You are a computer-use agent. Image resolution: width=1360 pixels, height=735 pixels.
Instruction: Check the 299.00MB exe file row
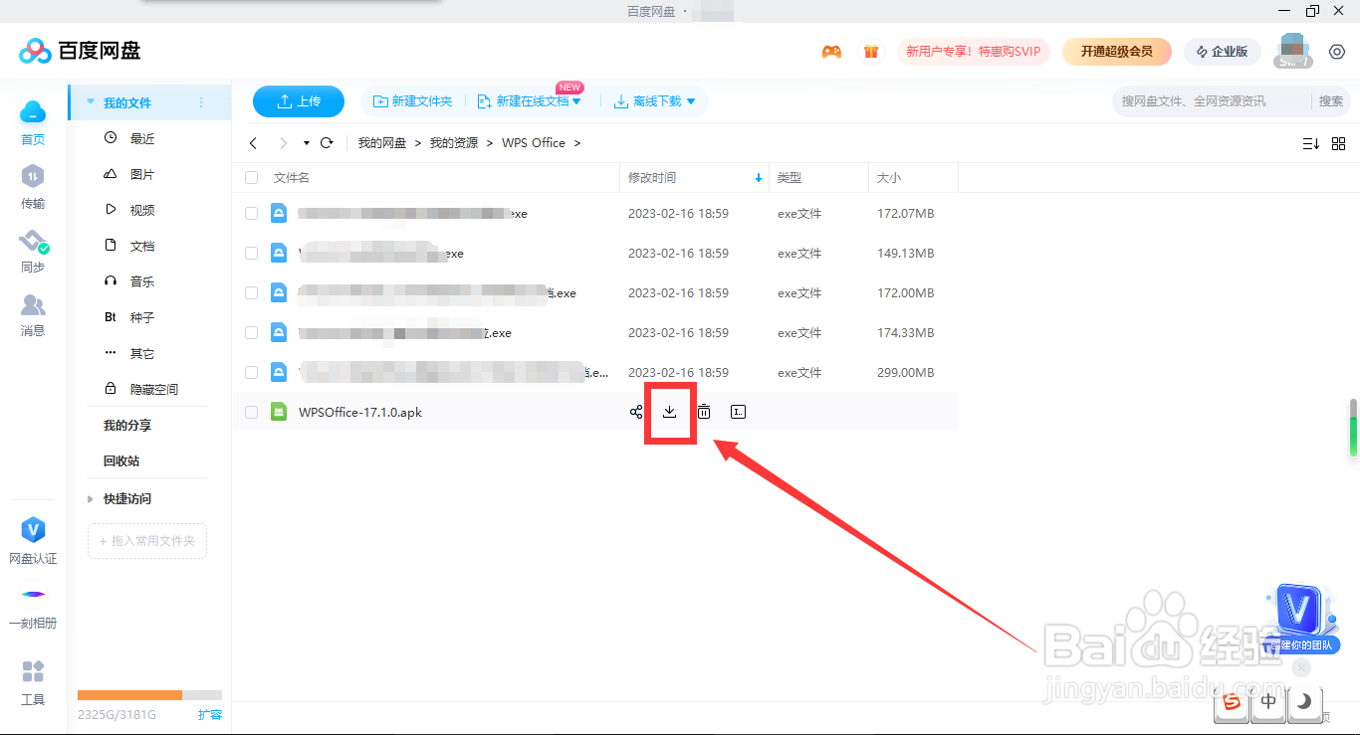tap(252, 373)
